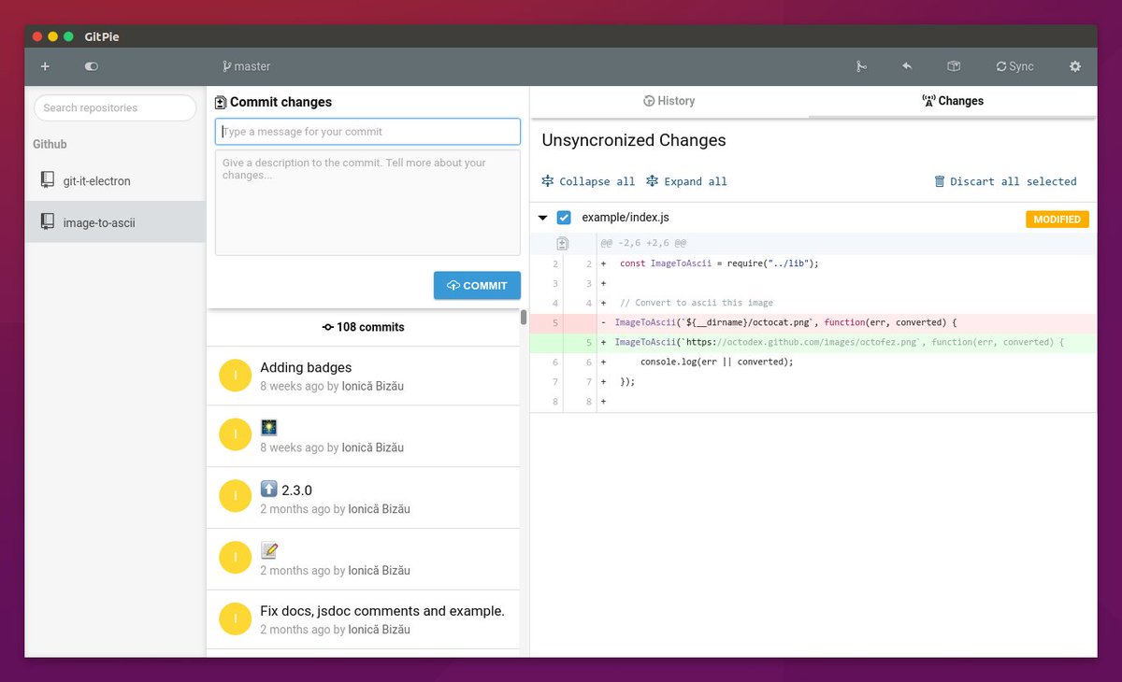Viewport: 1122px width, 682px height.
Task: Click the commits node icon beside 108
Action: point(327,327)
